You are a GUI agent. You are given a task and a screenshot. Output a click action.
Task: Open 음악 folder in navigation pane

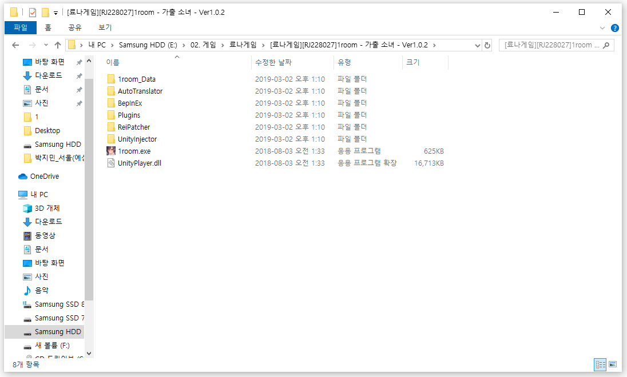(x=36, y=290)
